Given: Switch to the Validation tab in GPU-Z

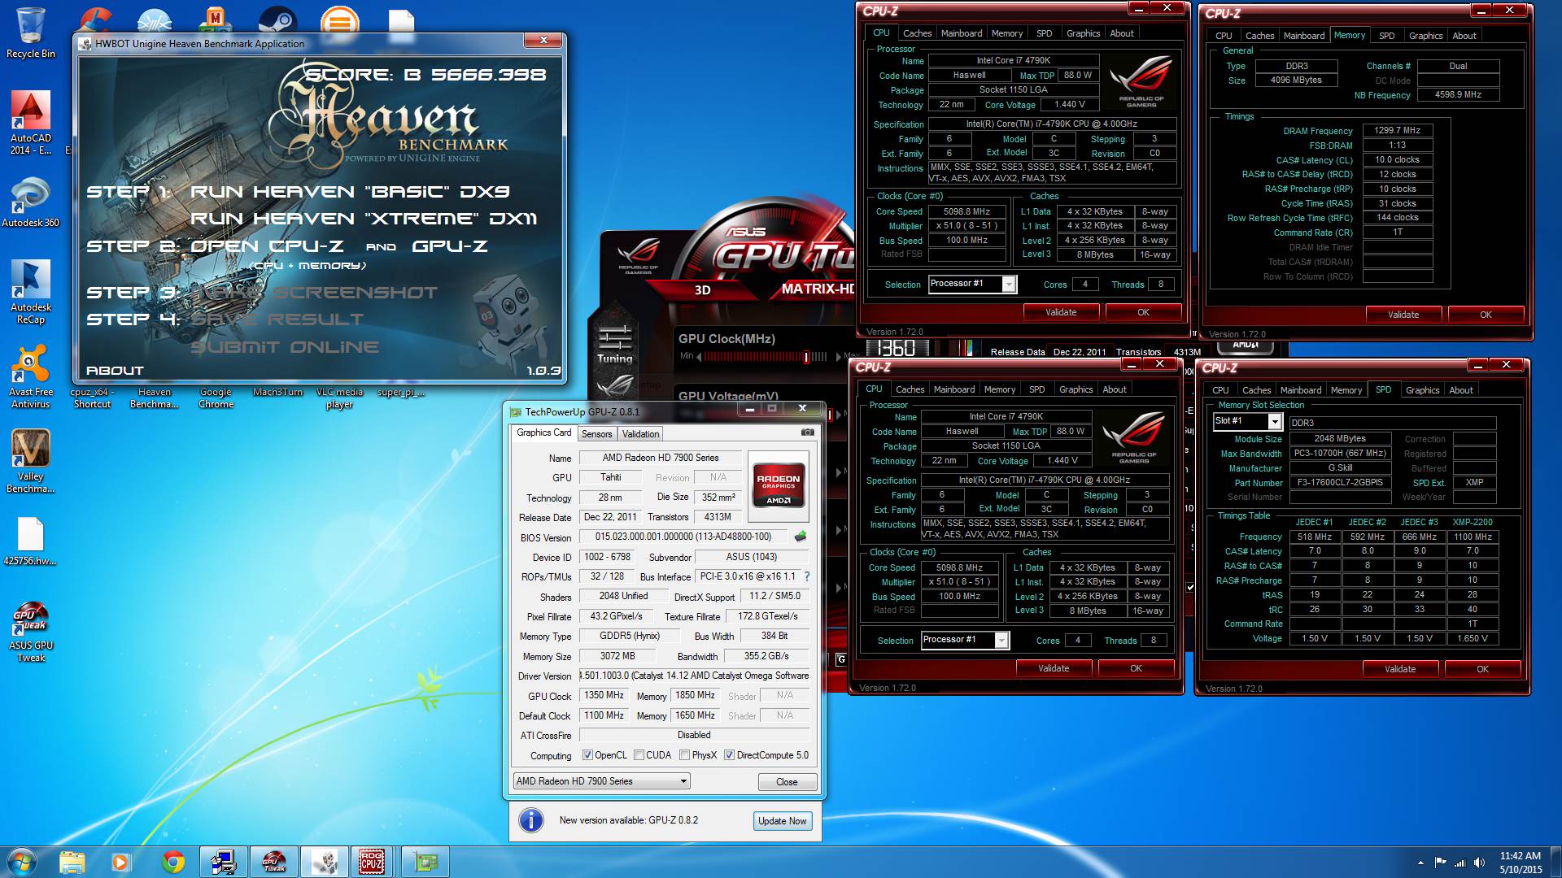Looking at the screenshot, I should (x=640, y=434).
